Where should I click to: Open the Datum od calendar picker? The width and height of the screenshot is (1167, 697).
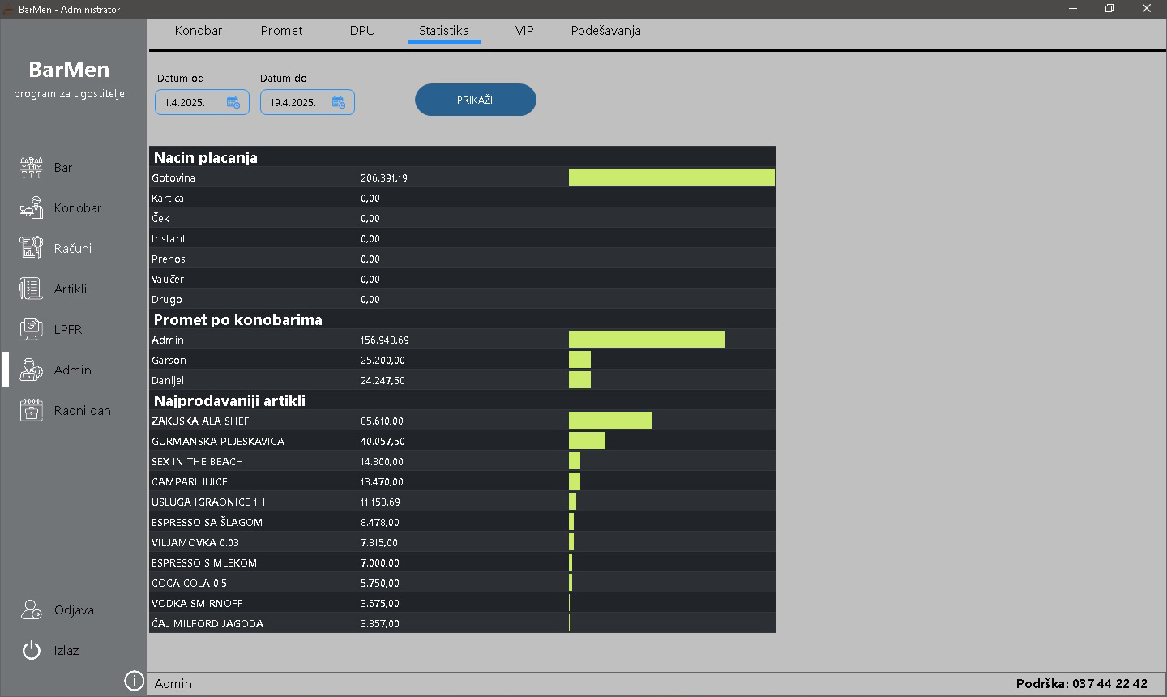point(233,102)
